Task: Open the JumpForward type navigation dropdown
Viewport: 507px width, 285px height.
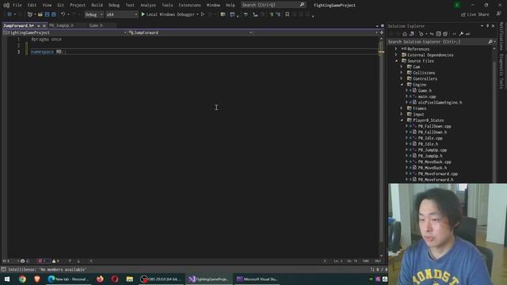Action: pos(190,32)
